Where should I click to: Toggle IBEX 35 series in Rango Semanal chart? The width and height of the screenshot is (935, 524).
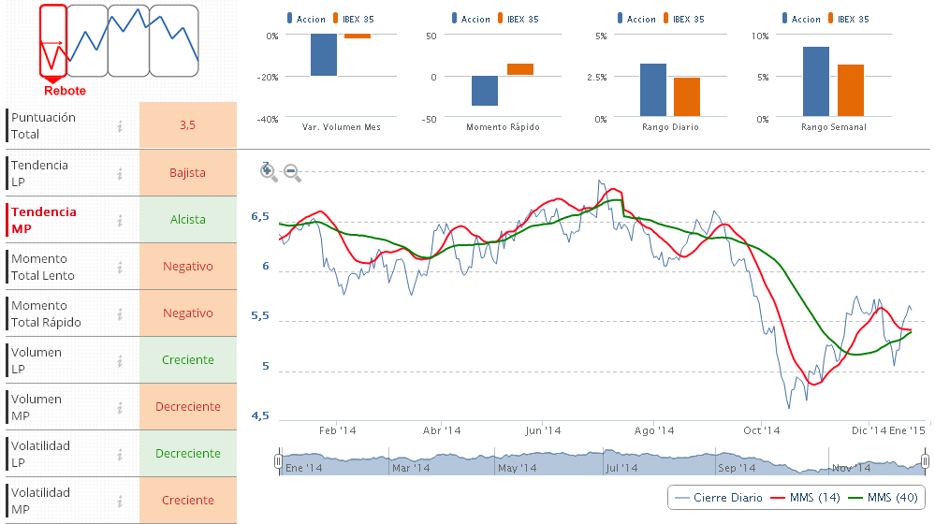[x=858, y=19]
